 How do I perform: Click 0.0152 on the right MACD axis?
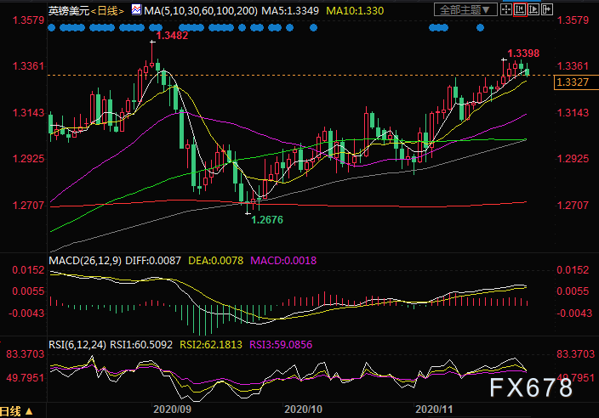pos(573,270)
